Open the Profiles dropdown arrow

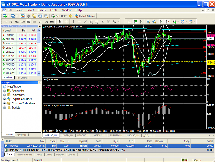[x=17, y=16]
